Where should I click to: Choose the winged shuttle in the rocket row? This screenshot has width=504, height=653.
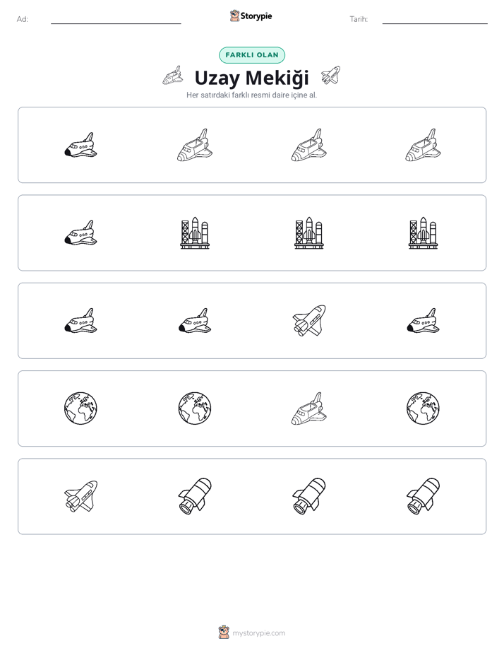pyautogui.click(x=80, y=496)
